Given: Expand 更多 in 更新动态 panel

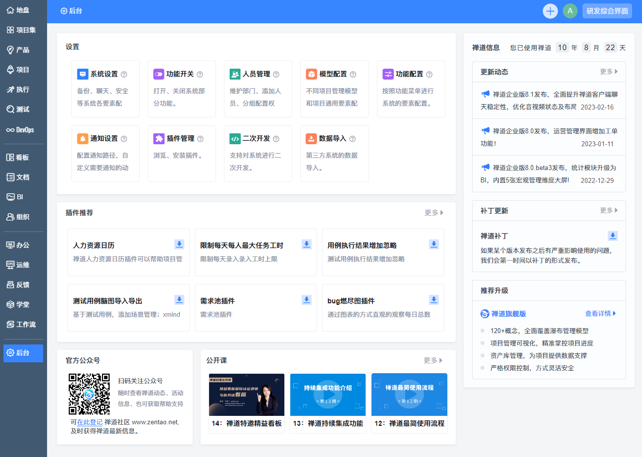Looking at the screenshot, I should tap(609, 71).
